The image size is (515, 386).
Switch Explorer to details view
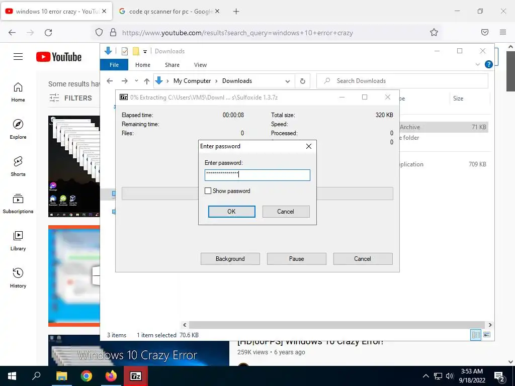point(476,335)
